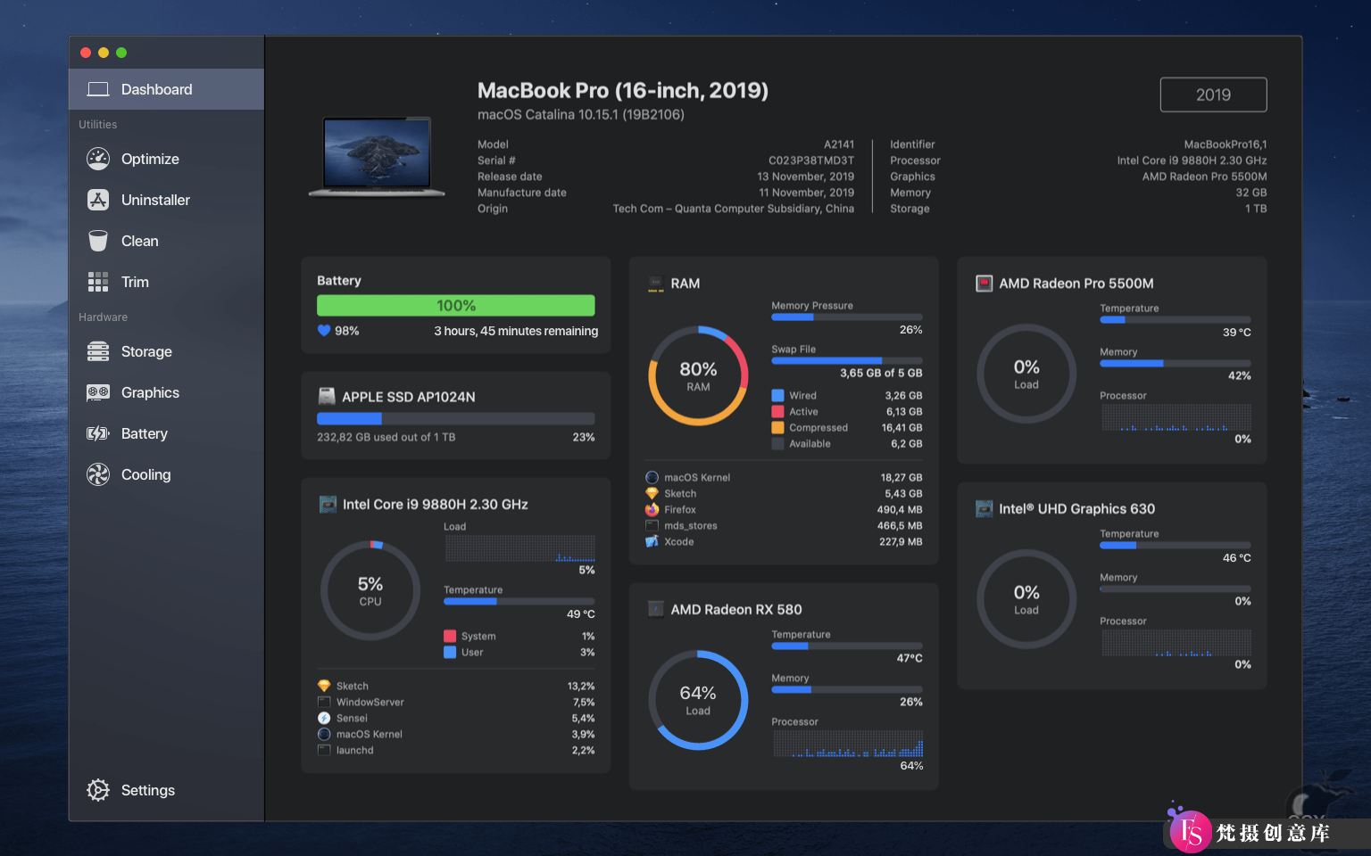1371x856 pixels.
Task: Click the 80% RAM ring gauge
Action: (x=698, y=375)
